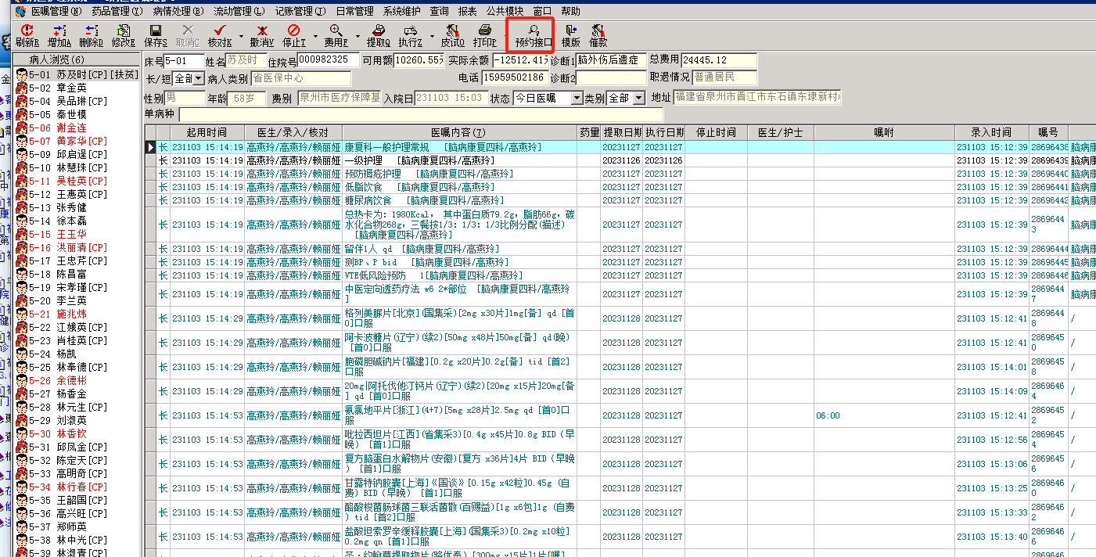This screenshot has height=557, width=1096.
Task: Click the 费用F fee magnifier icon
Action: point(336,35)
